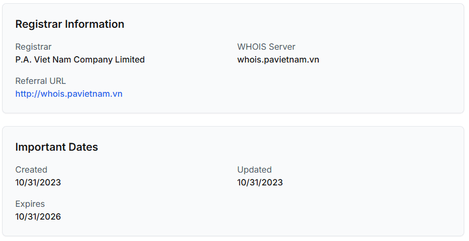
Task: Click the Created field label
Action: point(31,170)
